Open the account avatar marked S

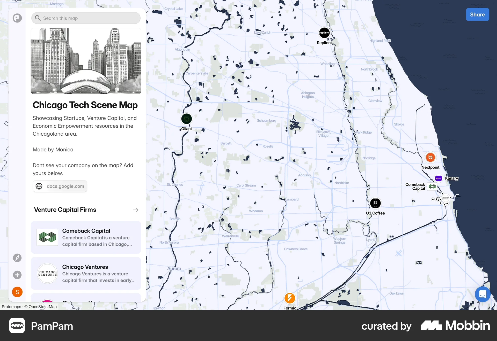coord(17,292)
